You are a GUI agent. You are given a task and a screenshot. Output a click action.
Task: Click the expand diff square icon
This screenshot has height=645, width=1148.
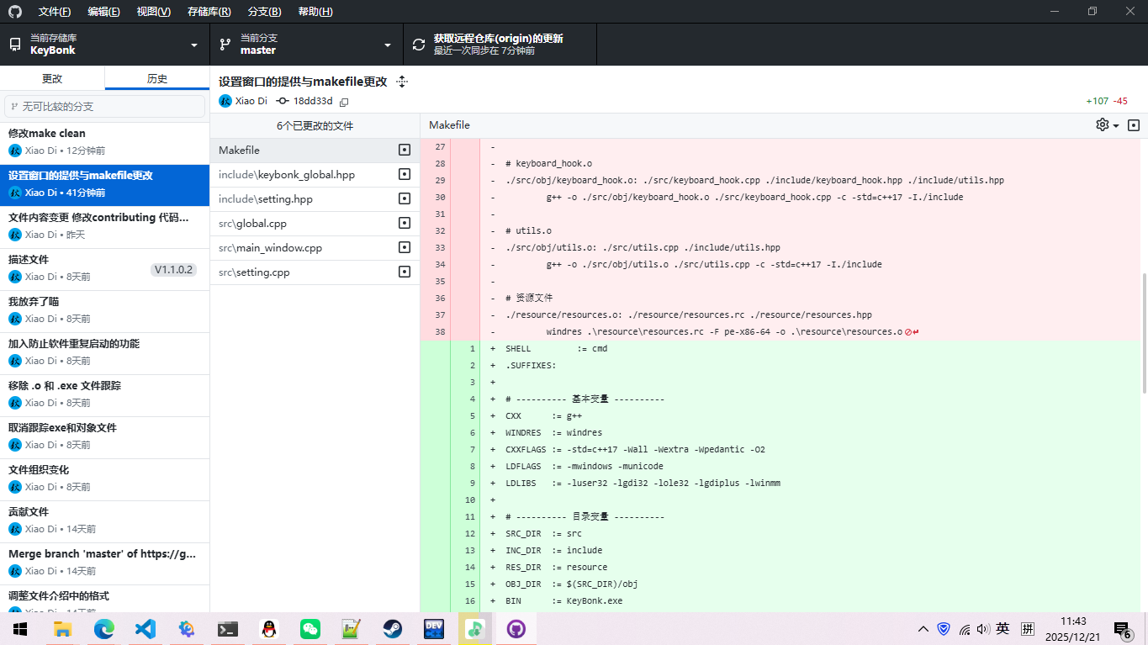click(x=1134, y=124)
